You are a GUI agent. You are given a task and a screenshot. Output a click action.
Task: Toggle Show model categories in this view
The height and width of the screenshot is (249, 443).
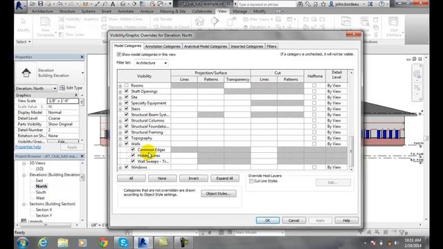click(118, 54)
